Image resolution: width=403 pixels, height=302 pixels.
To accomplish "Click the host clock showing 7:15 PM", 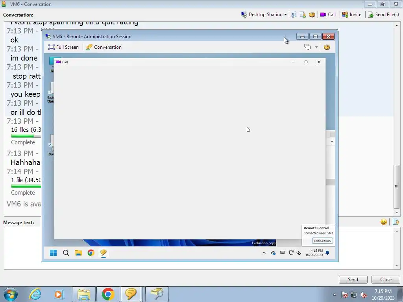I will pyautogui.click(x=383, y=295).
